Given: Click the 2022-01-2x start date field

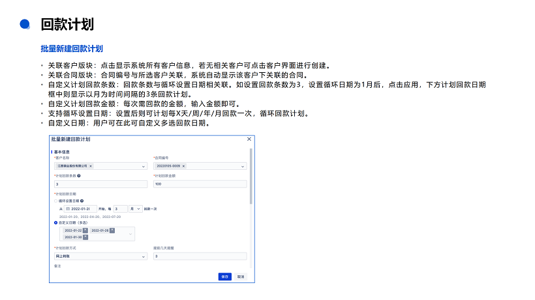Looking at the screenshot, I should (x=80, y=209).
